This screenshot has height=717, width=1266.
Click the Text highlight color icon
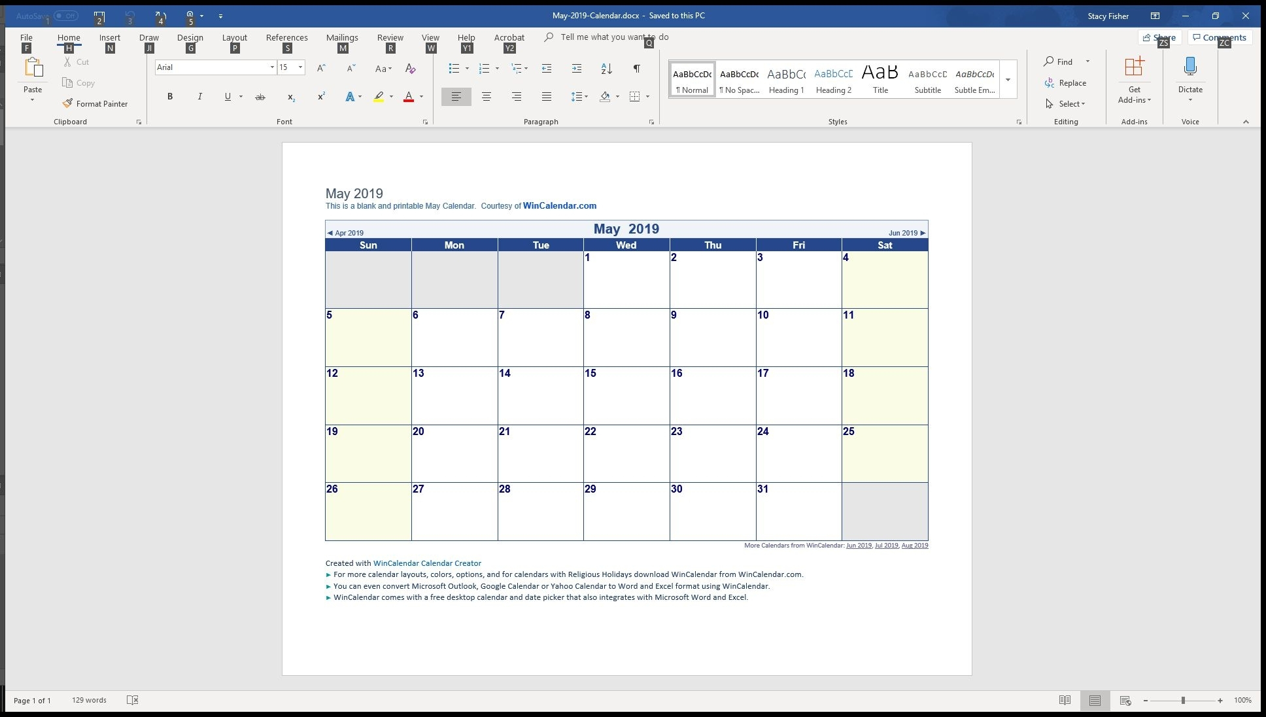click(x=378, y=96)
